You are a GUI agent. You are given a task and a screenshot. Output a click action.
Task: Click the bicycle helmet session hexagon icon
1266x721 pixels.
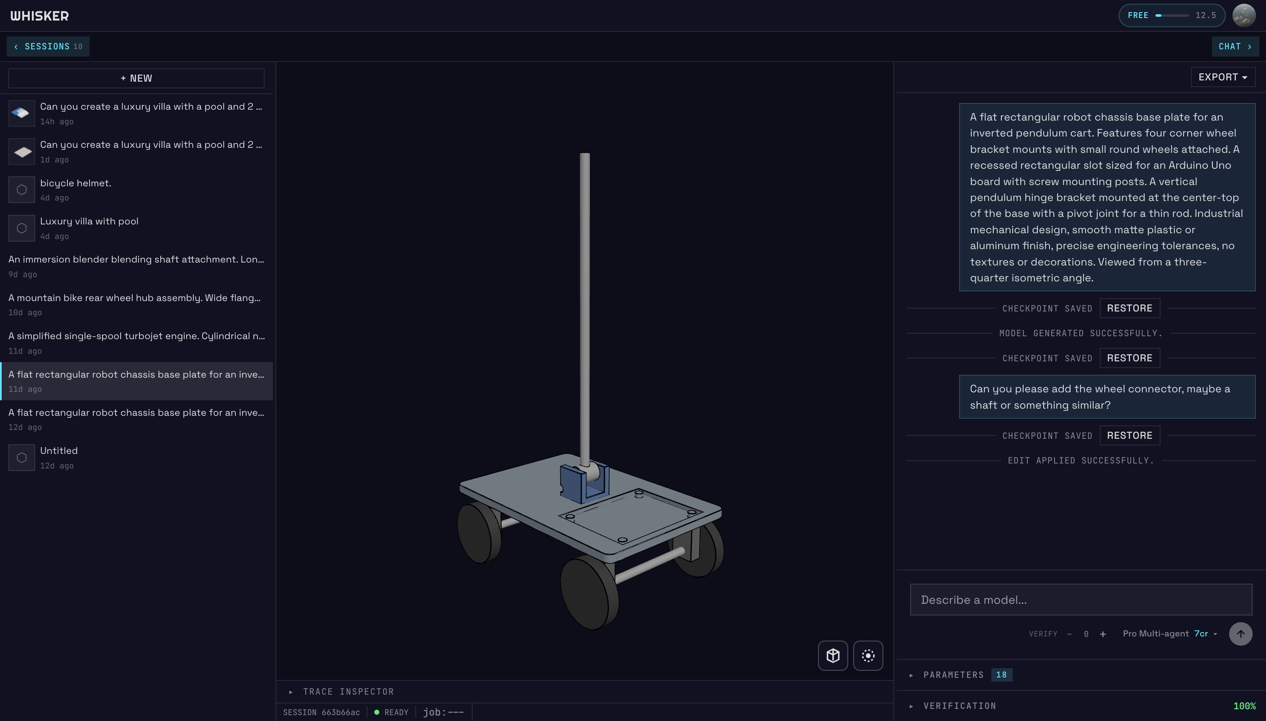[21, 190]
